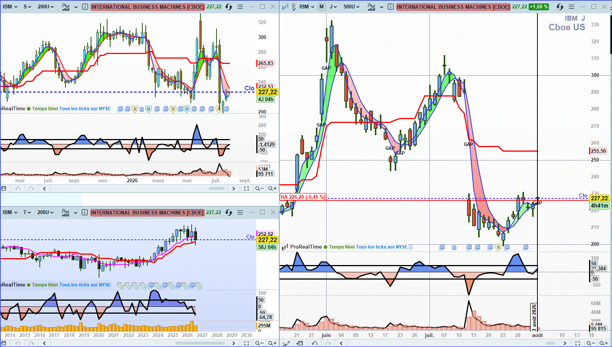The width and height of the screenshot is (612, 347).
Task: Show instrument info in the weekly S chart
Action: 85,7
